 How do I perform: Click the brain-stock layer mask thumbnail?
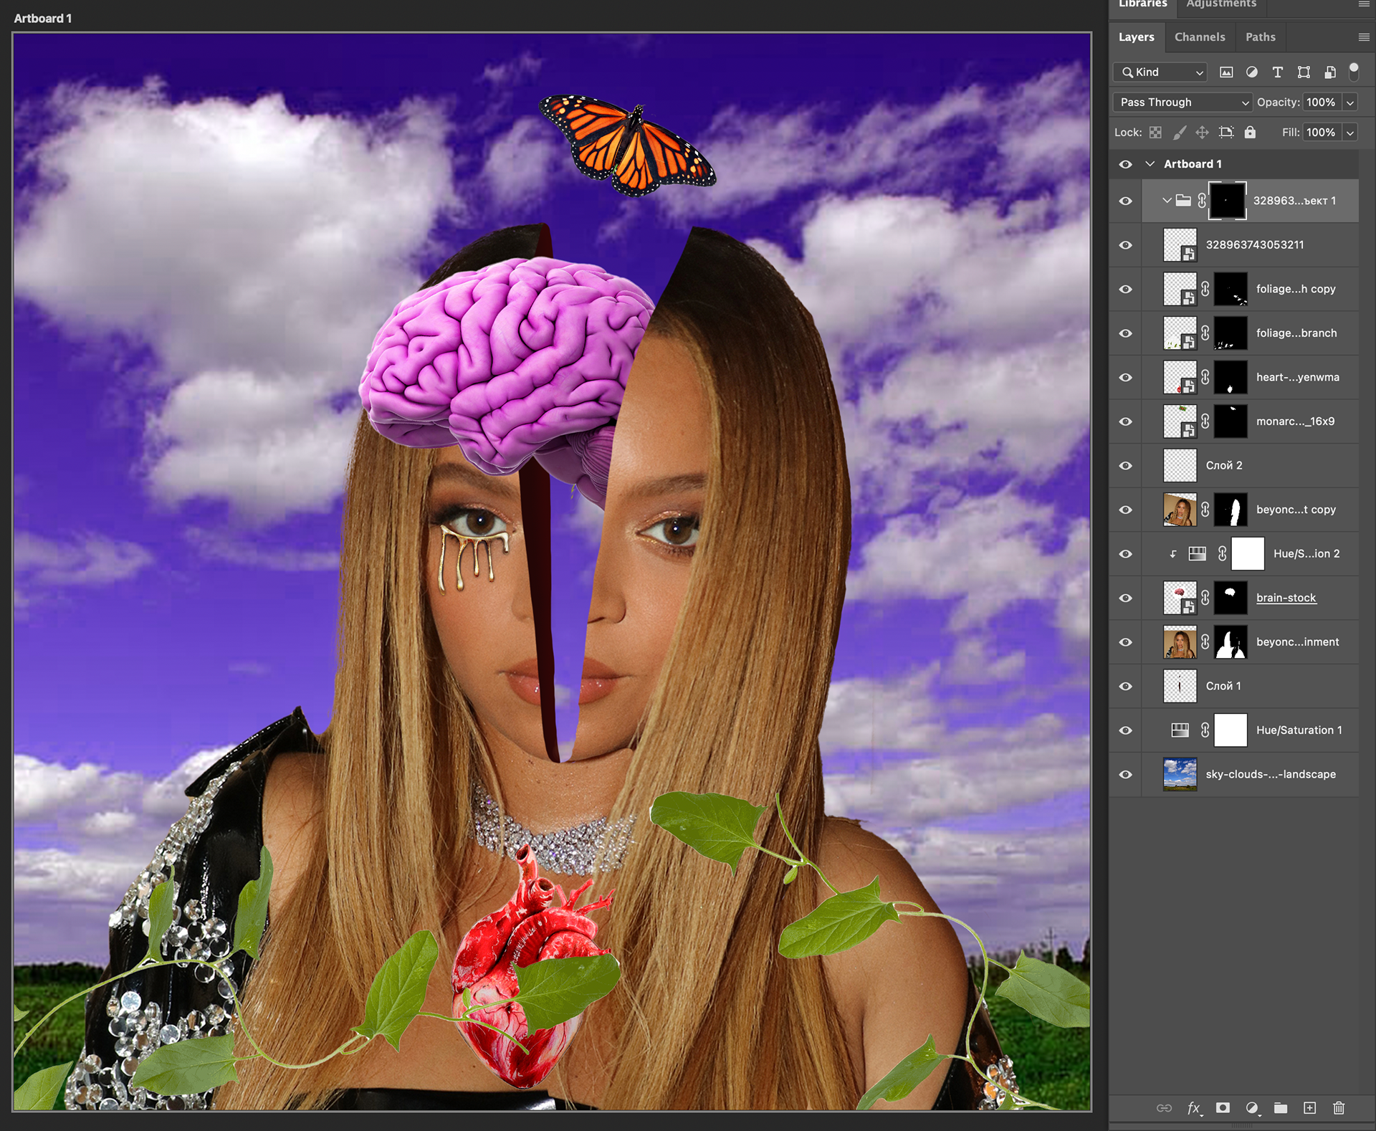(1231, 598)
